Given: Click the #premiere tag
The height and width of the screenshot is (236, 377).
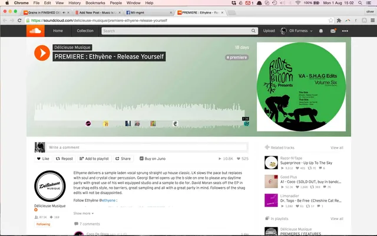Looking at the screenshot, I should point(237,57).
